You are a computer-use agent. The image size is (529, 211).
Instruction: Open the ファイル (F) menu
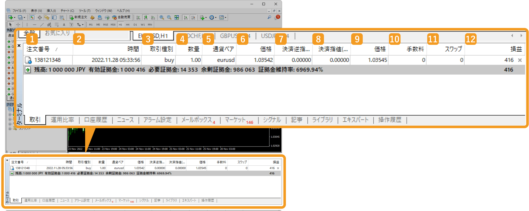point(19,11)
